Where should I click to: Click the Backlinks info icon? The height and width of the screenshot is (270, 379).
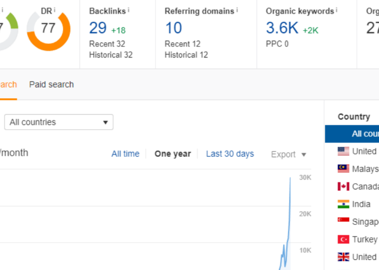[129, 10]
